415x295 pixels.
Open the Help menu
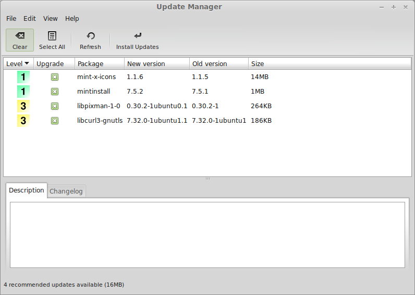(72, 19)
